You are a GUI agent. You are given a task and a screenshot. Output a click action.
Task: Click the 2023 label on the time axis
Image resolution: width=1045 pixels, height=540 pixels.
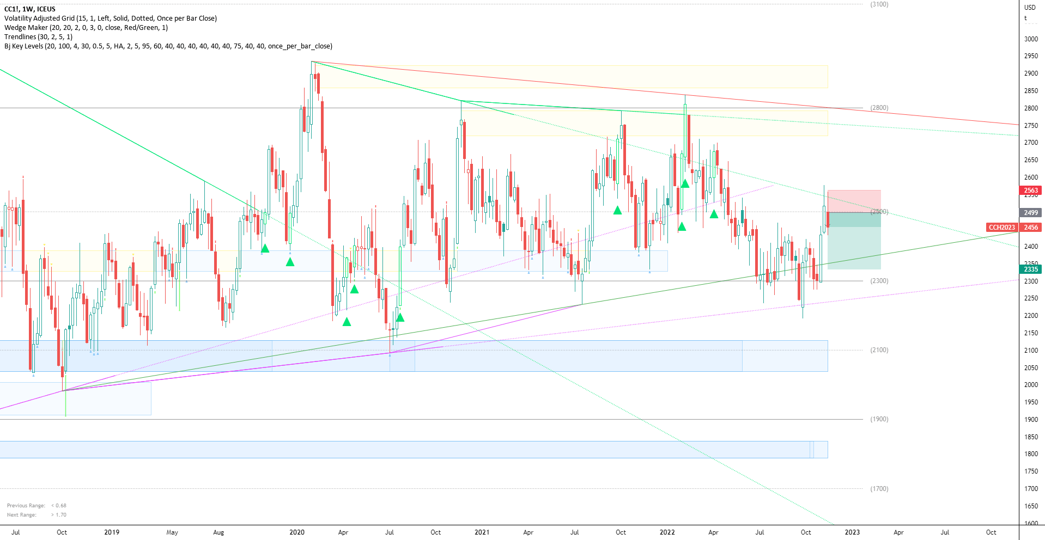853,532
